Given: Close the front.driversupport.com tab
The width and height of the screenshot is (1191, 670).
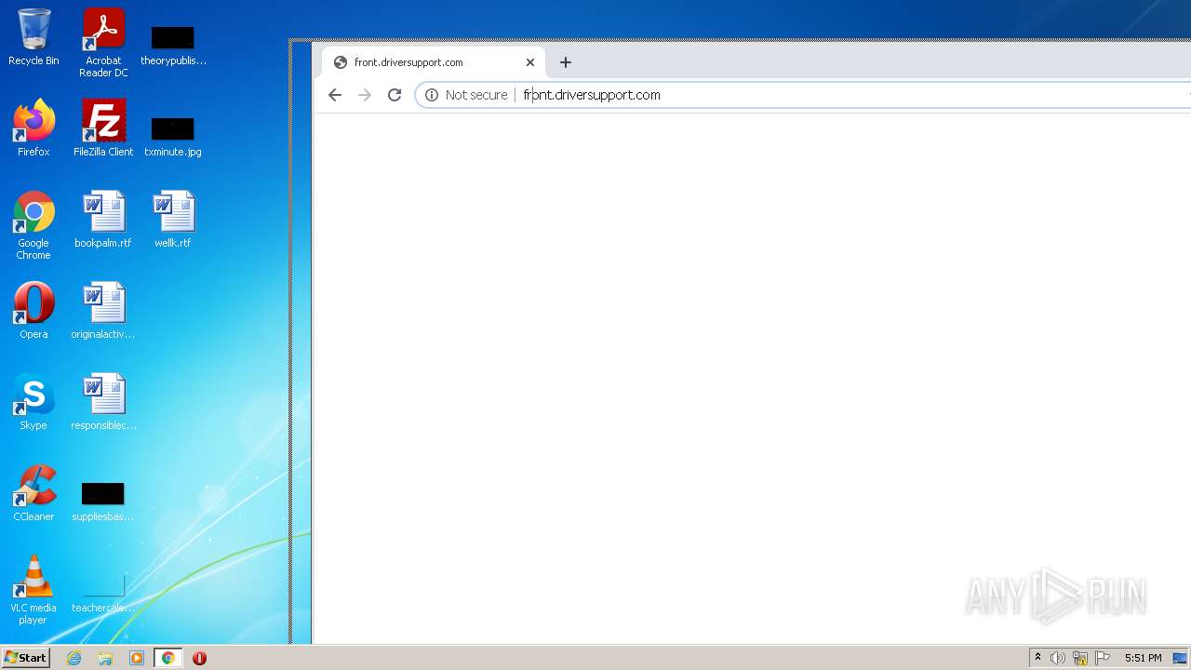Looking at the screenshot, I should click(530, 62).
